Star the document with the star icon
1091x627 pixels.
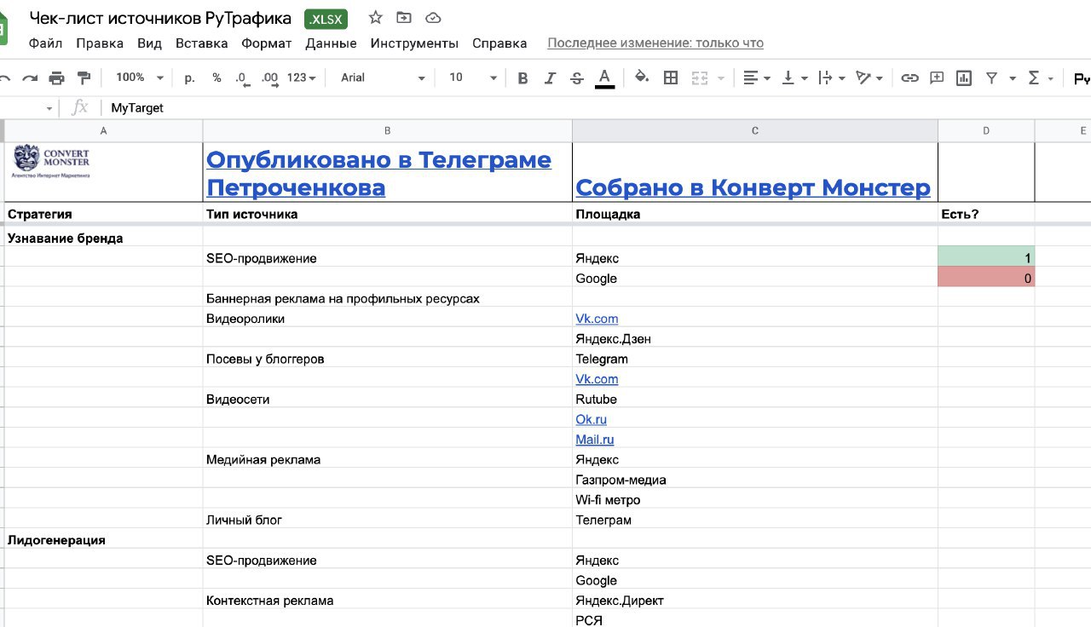[375, 18]
